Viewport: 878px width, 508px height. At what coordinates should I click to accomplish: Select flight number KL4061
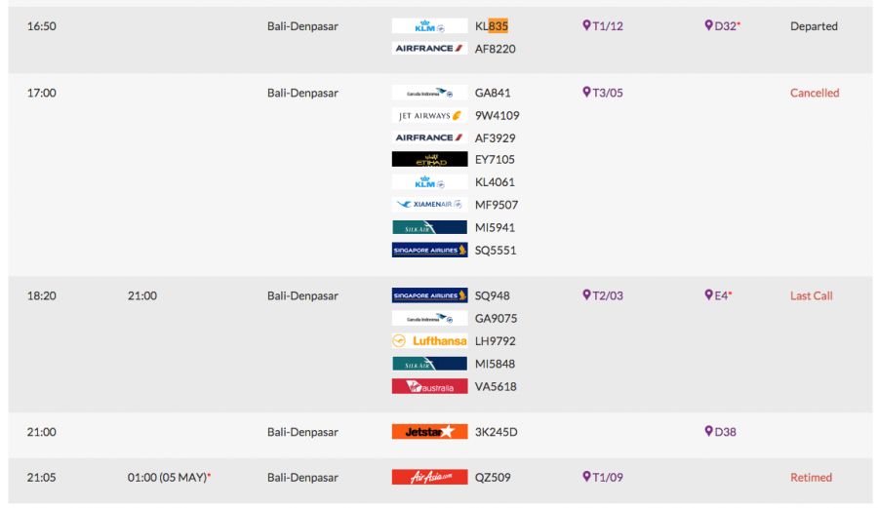495,182
